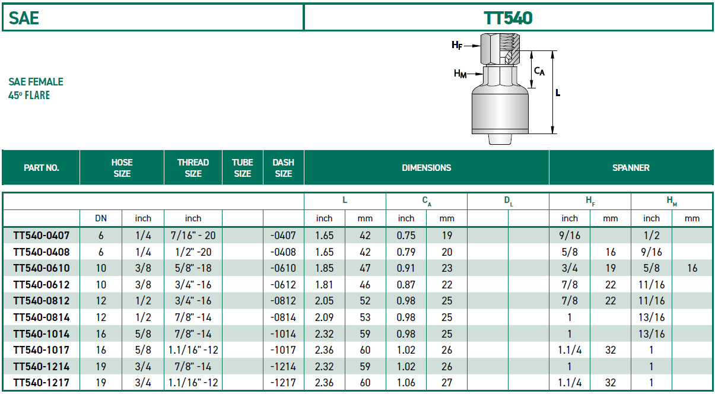Click HM value 5/8 in TT540-0610 row
Viewport: 715px width, 394px height.
652,268
